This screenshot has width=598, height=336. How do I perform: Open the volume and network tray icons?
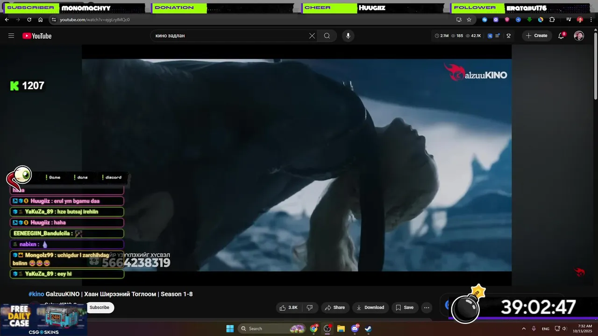pyautogui.click(x=561, y=329)
